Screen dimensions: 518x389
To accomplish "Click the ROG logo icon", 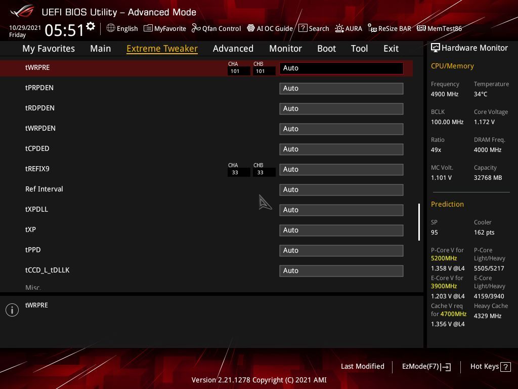I will pyautogui.click(x=22, y=11).
